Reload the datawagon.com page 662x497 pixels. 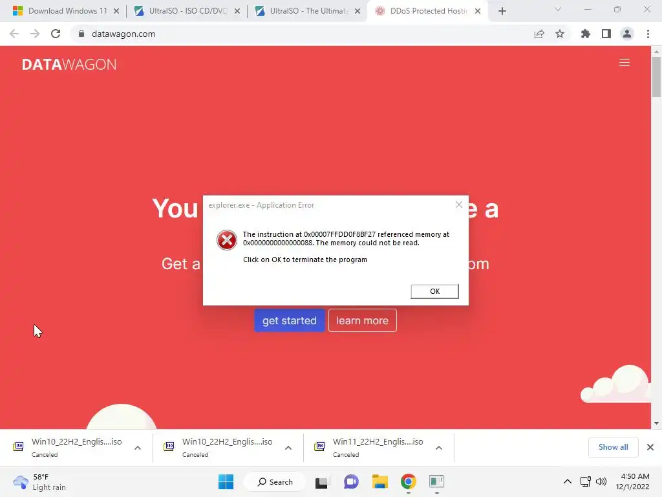coord(56,34)
